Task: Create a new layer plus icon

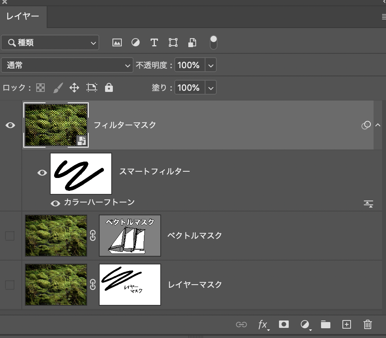Action: click(x=347, y=324)
